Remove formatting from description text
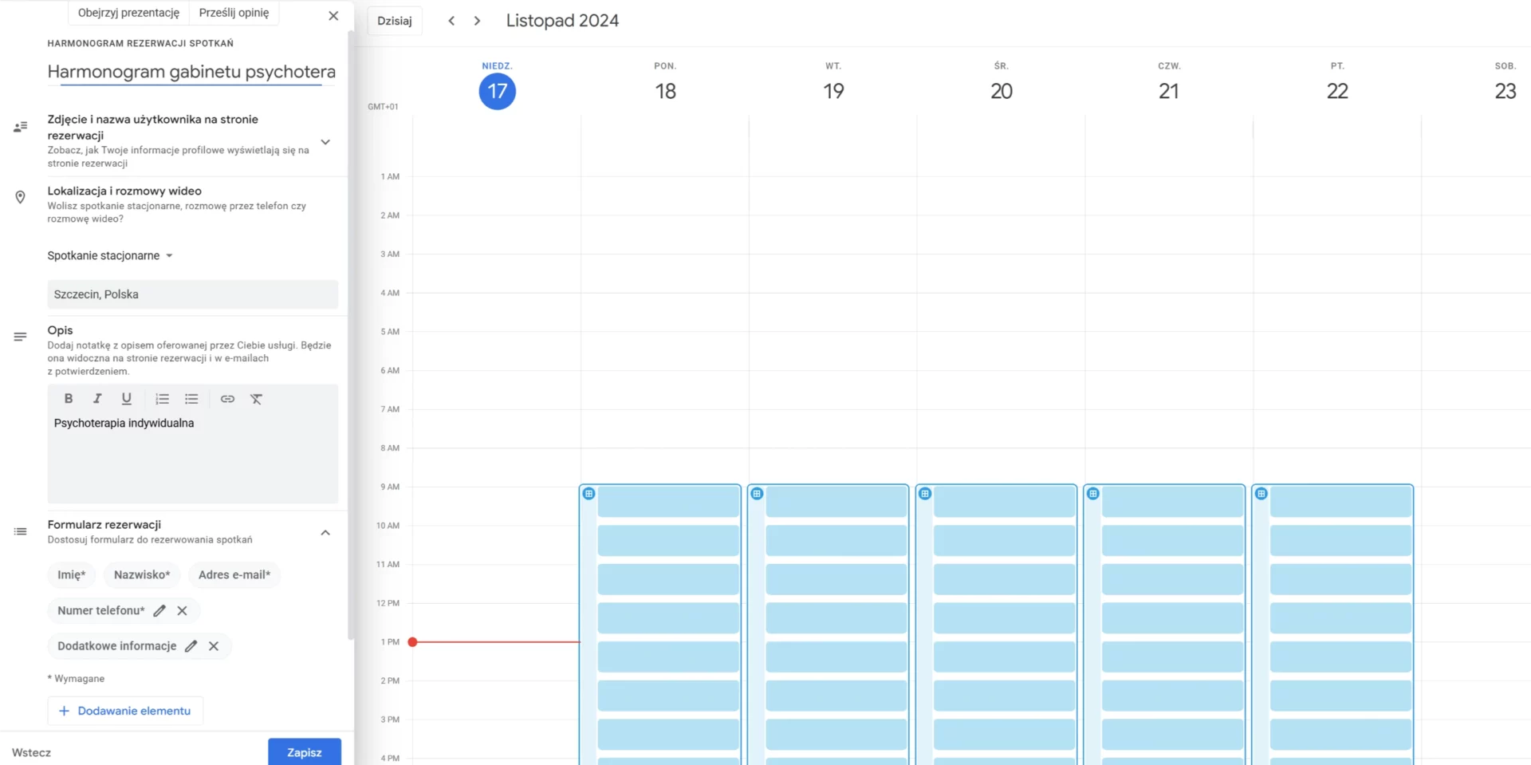Screen dimensions: 1531x765 tap(256, 399)
